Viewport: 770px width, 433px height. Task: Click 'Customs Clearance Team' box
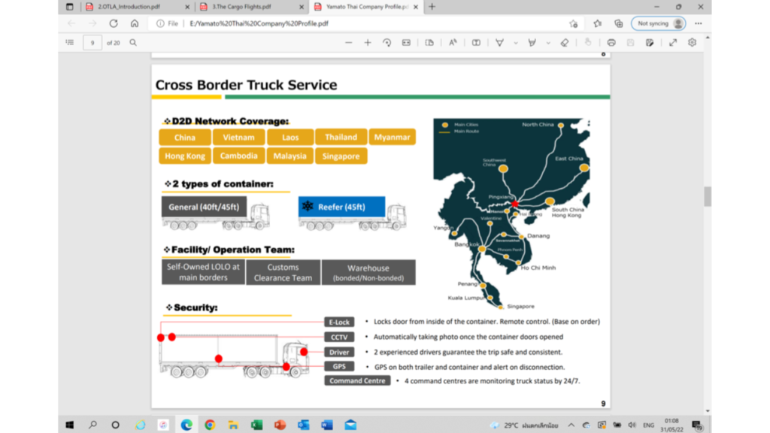[283, 272]
